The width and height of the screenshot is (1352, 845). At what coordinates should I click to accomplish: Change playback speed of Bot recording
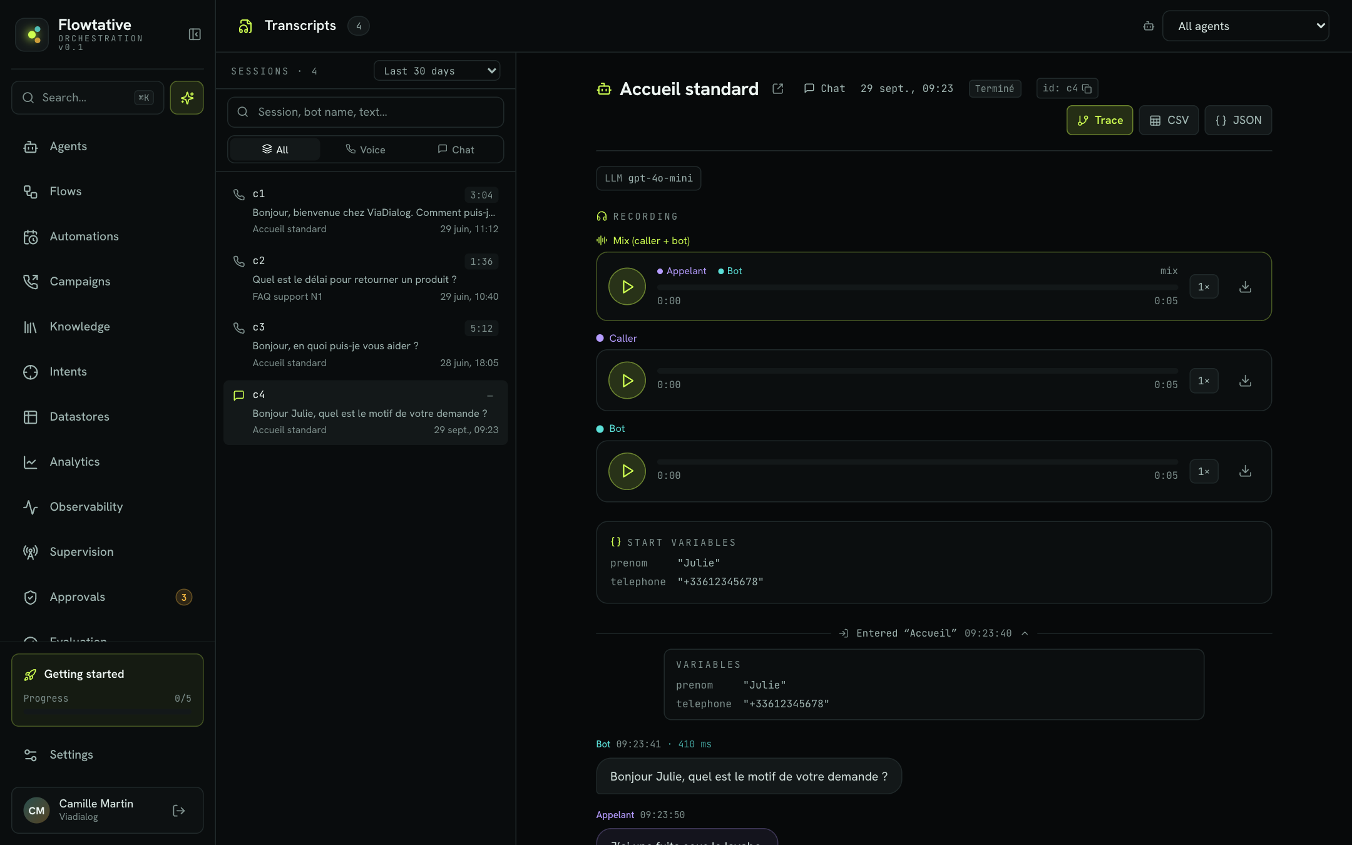pos(1204,471)
